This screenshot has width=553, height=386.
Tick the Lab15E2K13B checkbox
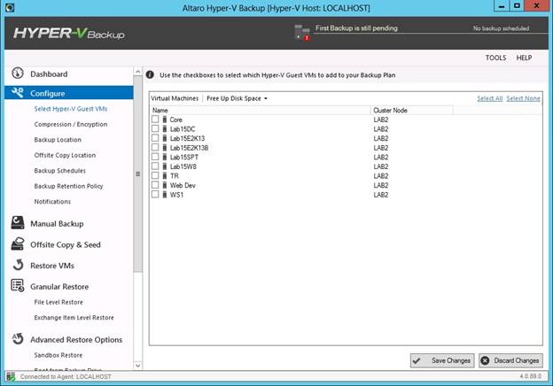click(155, 147)
